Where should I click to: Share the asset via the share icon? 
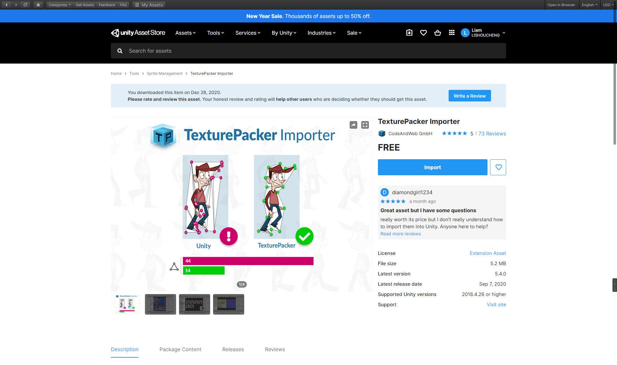coord(353,125)
